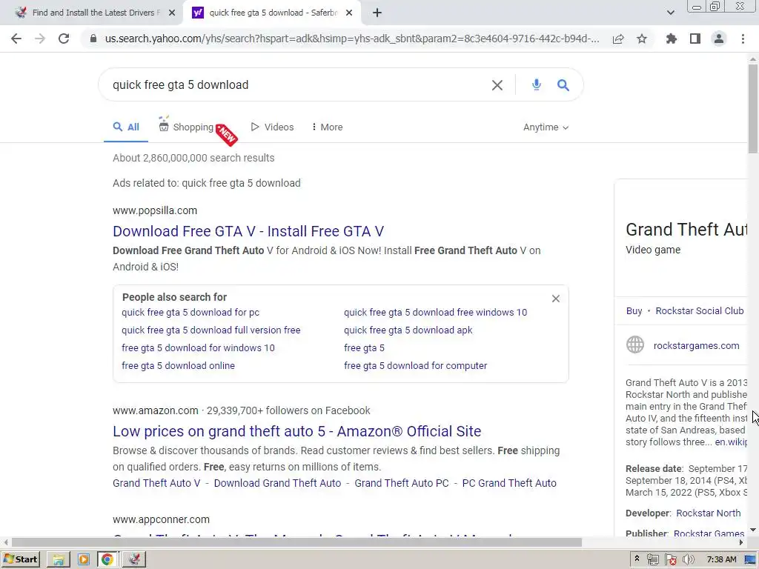Visit the rockstargames.com link
Viewport: 759px width, 569px height.
point(696,345)
